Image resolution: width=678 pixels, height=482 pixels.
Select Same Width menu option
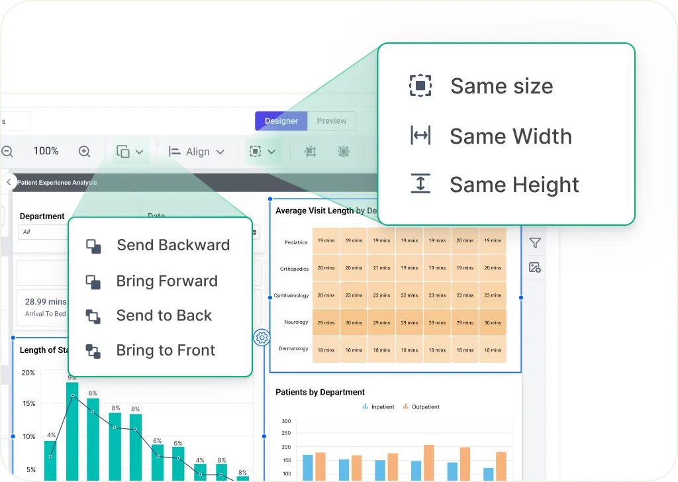pyautogui.click(x=510, y=136)
